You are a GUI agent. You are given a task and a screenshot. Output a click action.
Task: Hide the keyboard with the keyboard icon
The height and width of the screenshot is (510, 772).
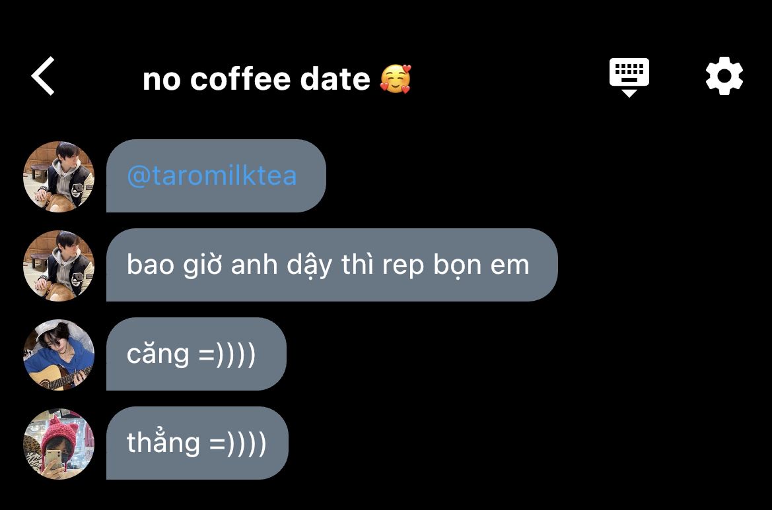click(629, 77)
